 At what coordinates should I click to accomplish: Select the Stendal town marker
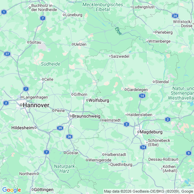(154, 82)
